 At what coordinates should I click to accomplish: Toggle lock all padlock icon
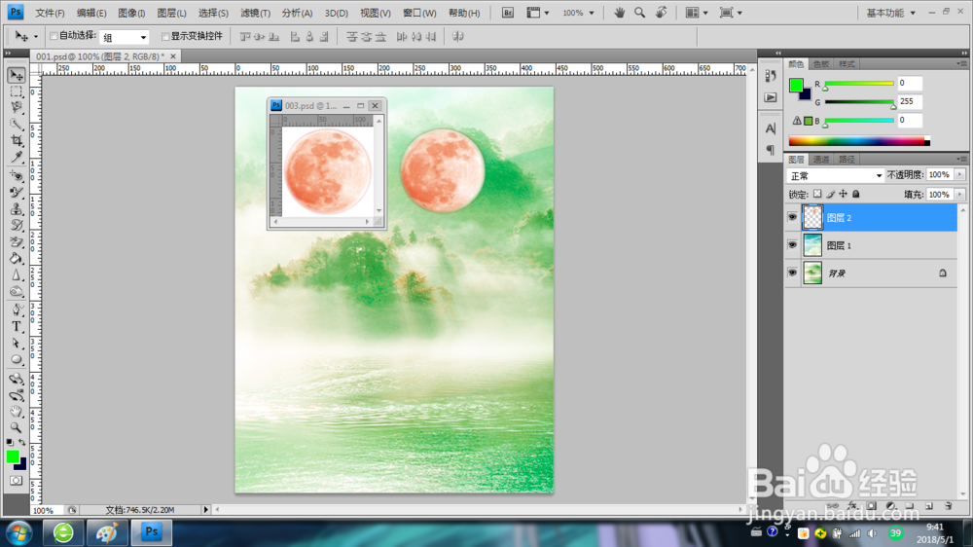[855, 195]
